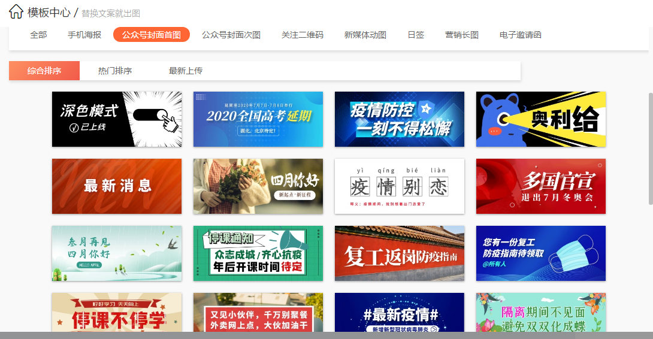
Task: Select the 停课通知 green megaphone template
Action: coord(258,253)
